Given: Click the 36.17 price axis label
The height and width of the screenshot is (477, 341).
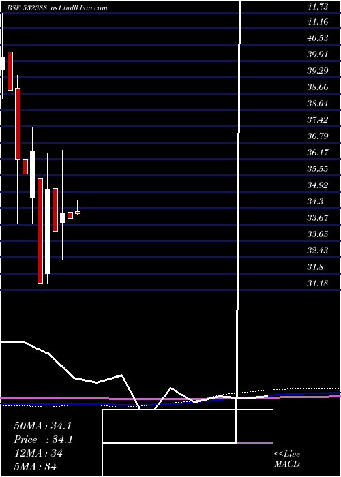Looking at the screenshot, I should click(318, 153).
